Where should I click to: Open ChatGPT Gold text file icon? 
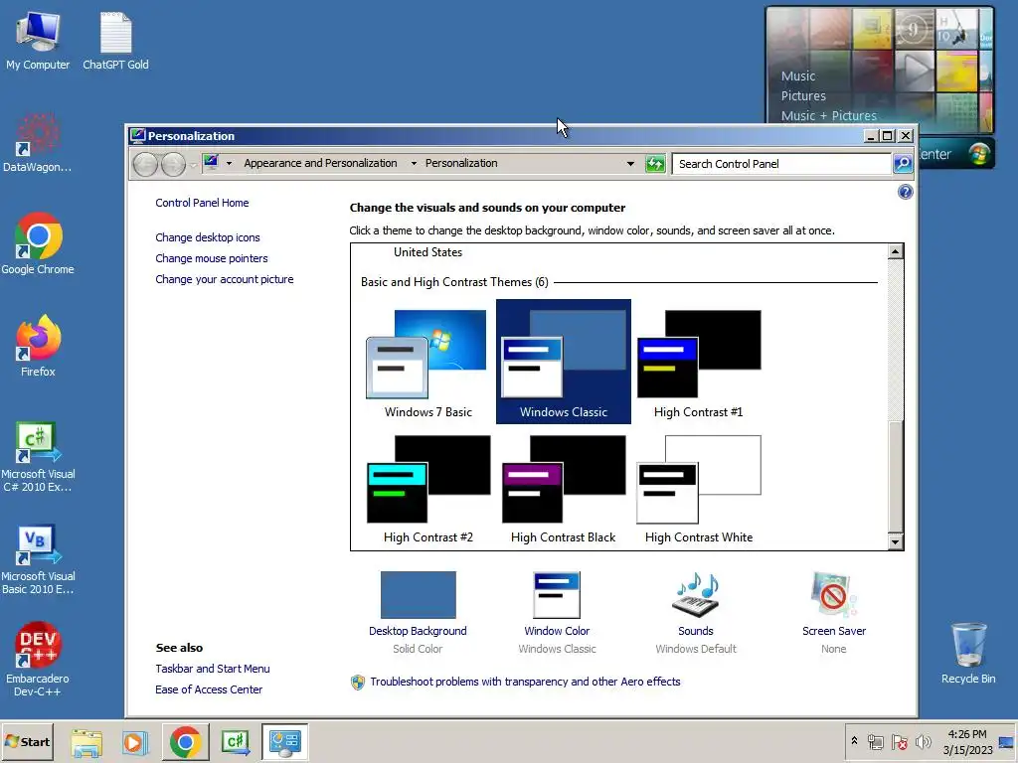[115, 42]
